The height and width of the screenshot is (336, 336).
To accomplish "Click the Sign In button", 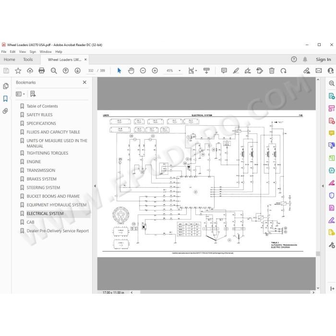I will (x=324, y=60).
